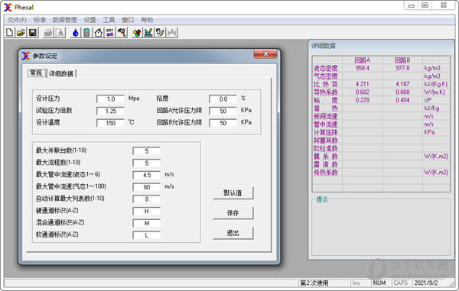Screen dimensions: 459x291
Task: Open the 窗口 menu
Action: (x=128, y=20)
